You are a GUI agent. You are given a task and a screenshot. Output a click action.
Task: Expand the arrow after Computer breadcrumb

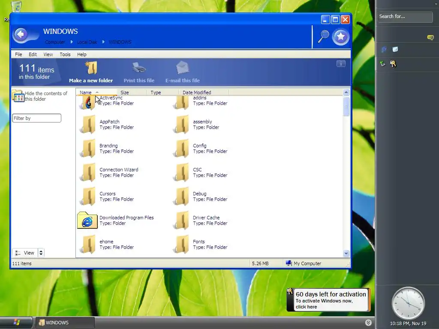tap(72, 42)
